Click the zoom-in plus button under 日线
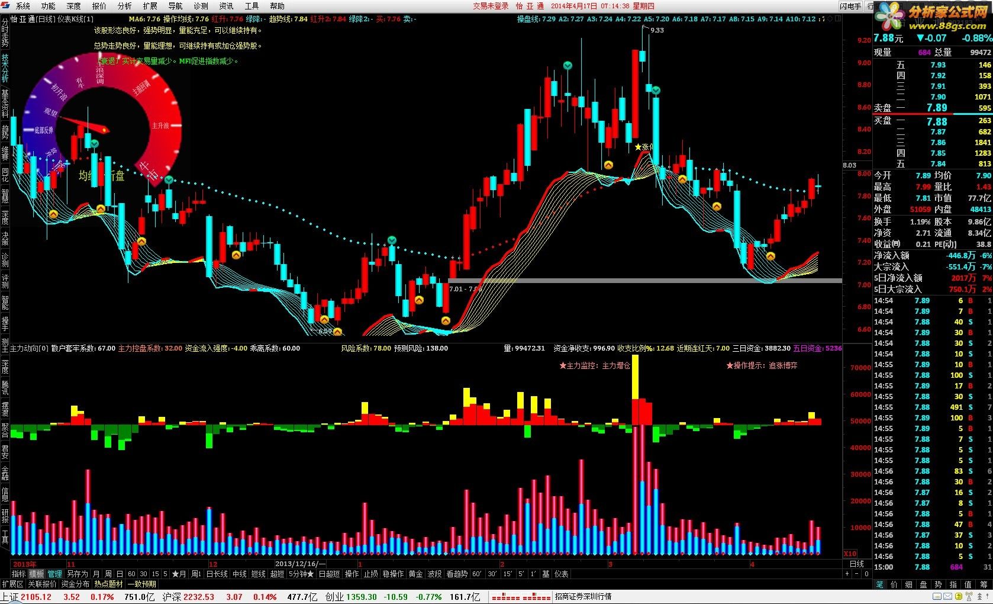 [x=847, y=574]
